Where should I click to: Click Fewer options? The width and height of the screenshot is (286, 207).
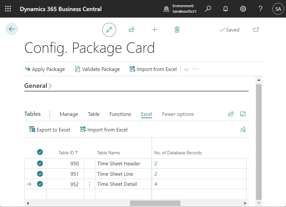point(178,114)
